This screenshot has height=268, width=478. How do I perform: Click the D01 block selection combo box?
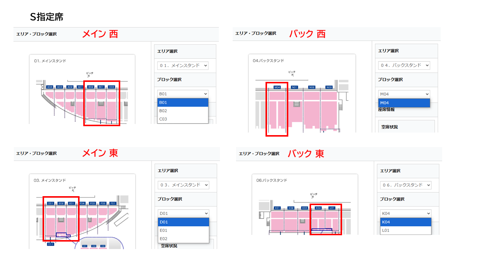[x=183, y=213]
